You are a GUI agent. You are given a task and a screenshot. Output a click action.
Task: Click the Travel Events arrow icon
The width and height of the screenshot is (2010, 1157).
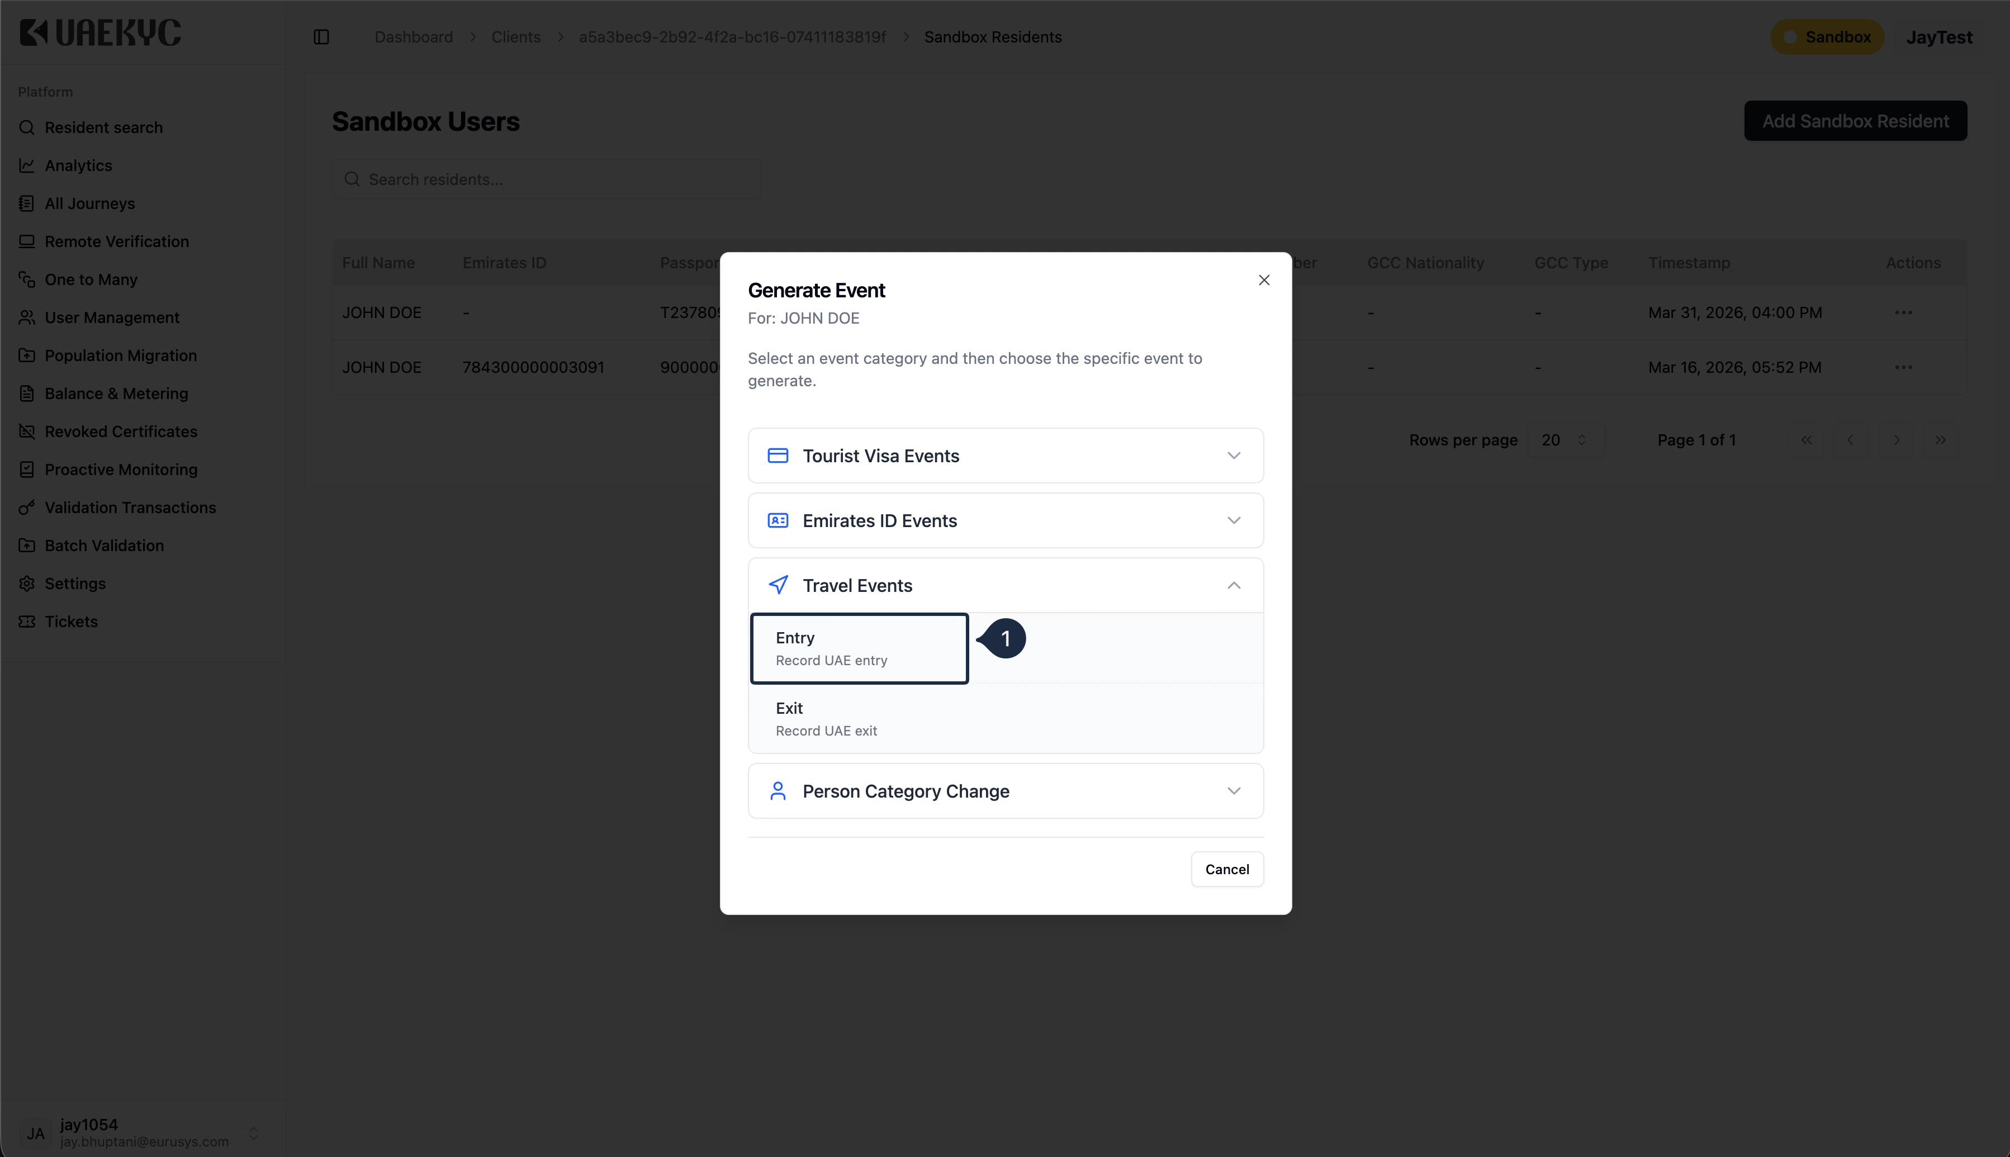778,586
